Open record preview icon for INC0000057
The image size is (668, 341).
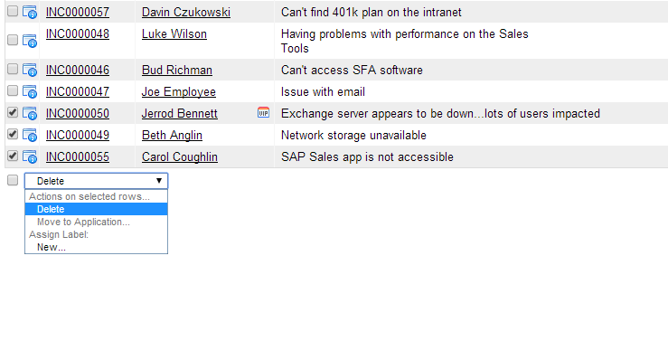pos(30,12)
